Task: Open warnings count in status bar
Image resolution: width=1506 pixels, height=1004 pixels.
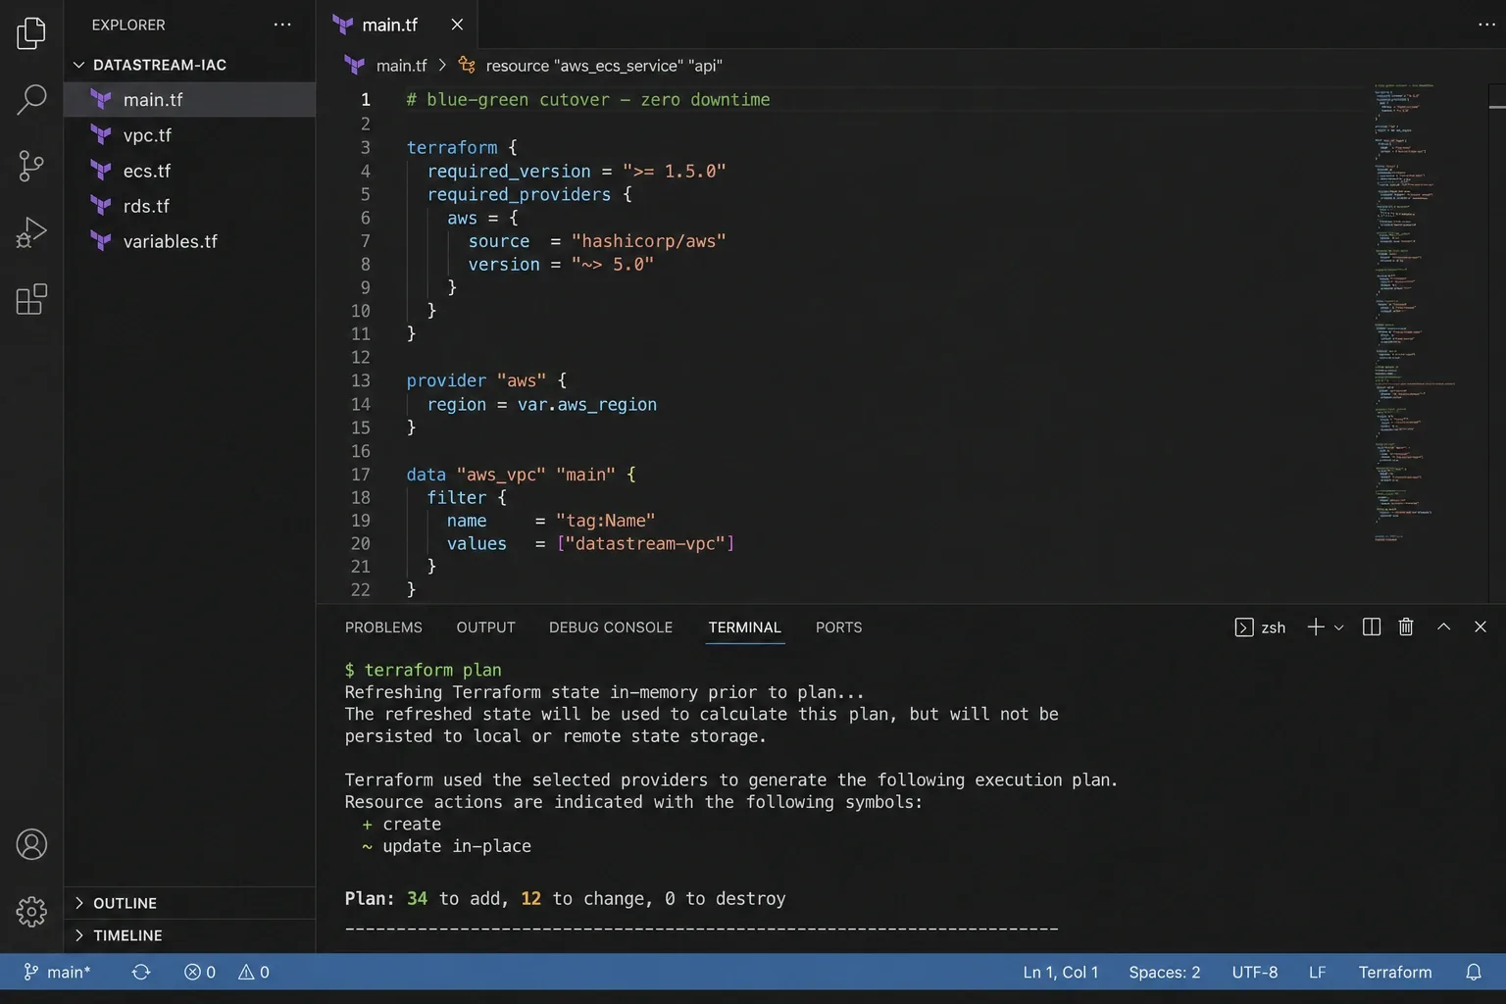Action: (x=254, y=972)
